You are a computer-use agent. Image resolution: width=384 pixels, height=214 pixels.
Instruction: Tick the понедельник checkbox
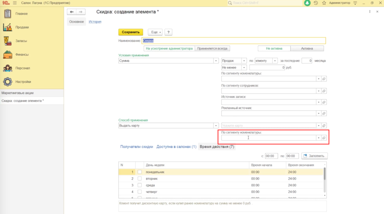pyautogui.click(x=139, y=172)
